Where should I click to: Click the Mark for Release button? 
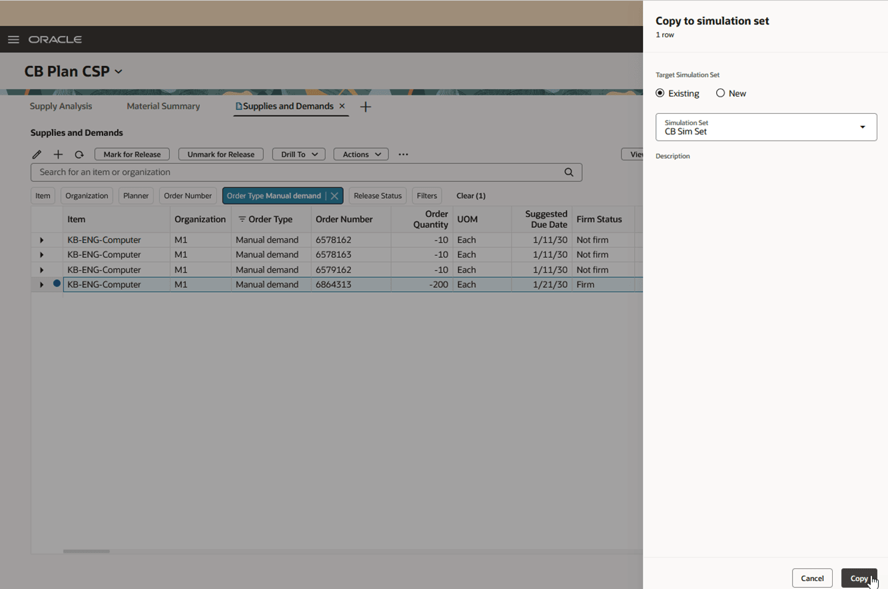[x=132, y=155]
